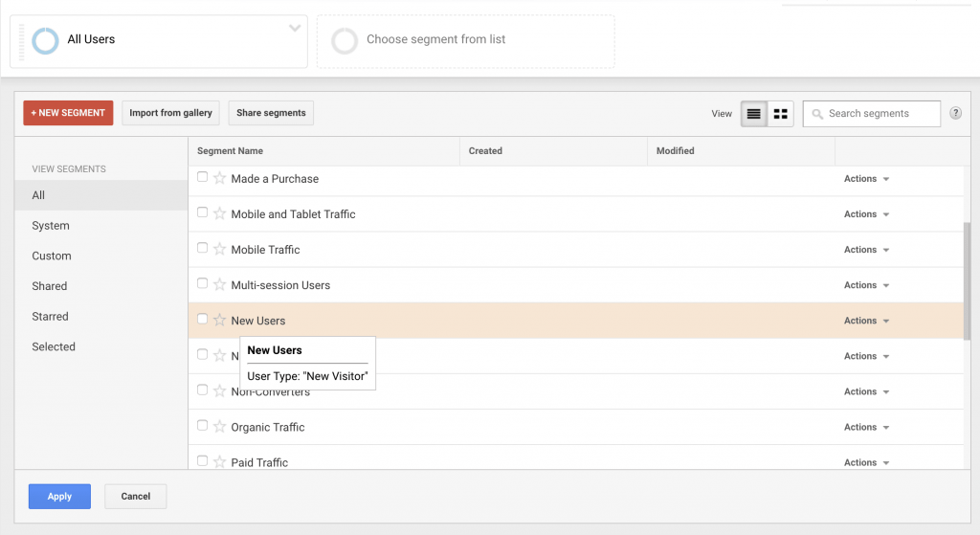This screenshot has height=535, width=980.
Task: Star the Mobile and Tablet Traffic segment
Action: pos(219,213)
